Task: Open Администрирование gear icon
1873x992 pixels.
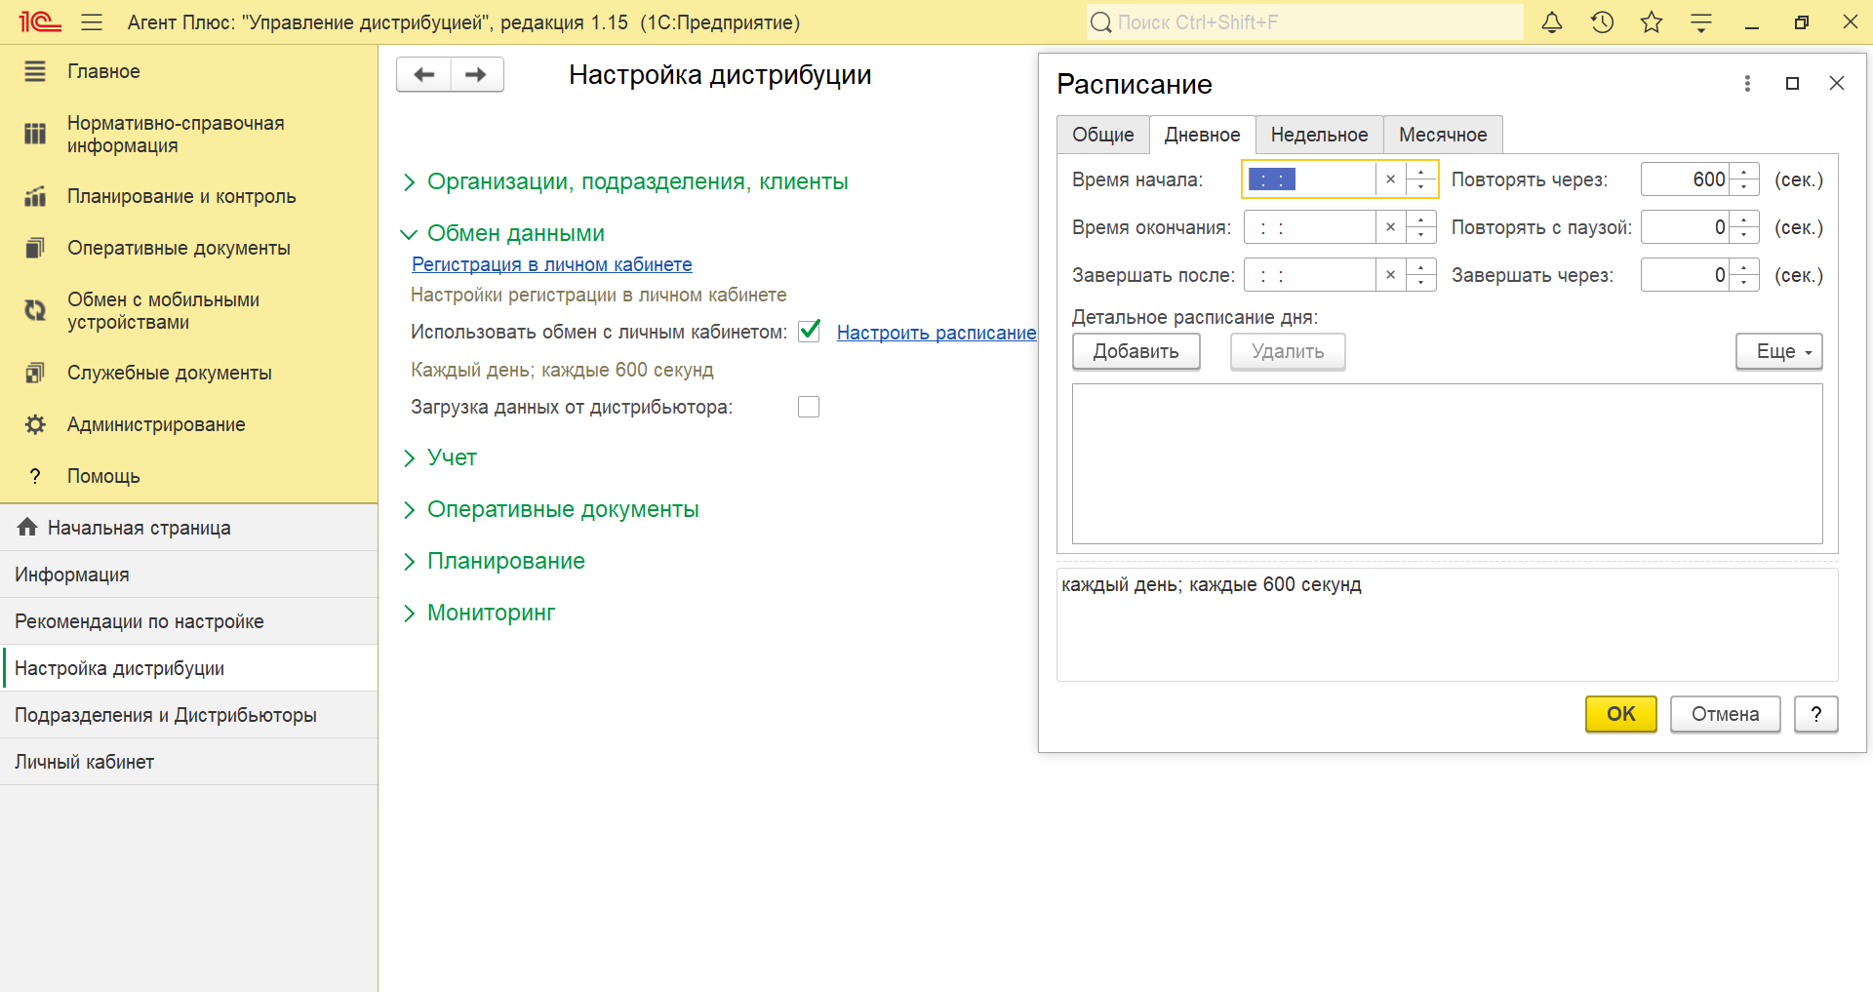Action: (x=35, y=424)
